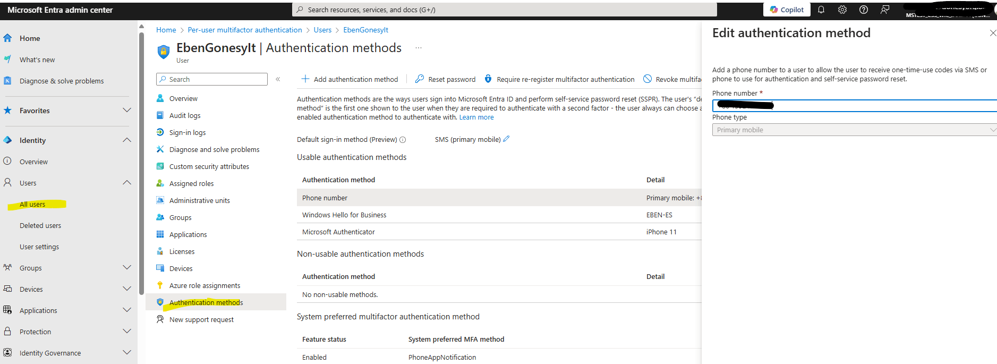The height and width of the screenshot is (364, 997).
Task: Open Sign-in logs menu item
Action: [x=188, y=132]
